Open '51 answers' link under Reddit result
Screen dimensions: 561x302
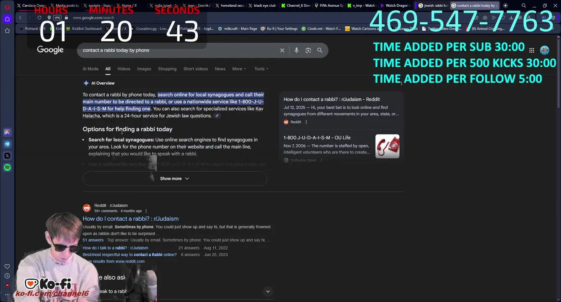(x=93, y=240)
